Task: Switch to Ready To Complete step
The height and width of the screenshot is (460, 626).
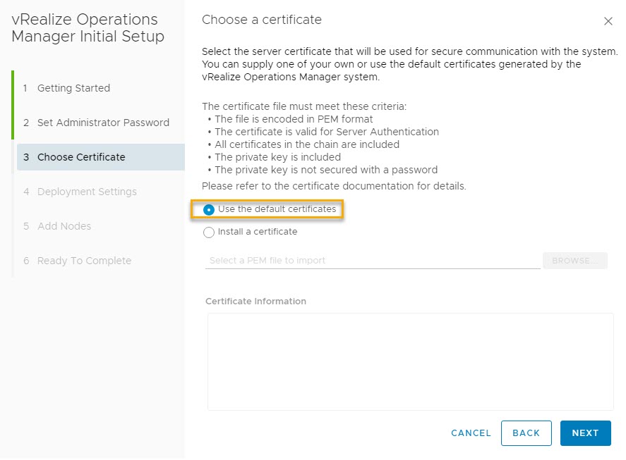Action: point(84,261)
